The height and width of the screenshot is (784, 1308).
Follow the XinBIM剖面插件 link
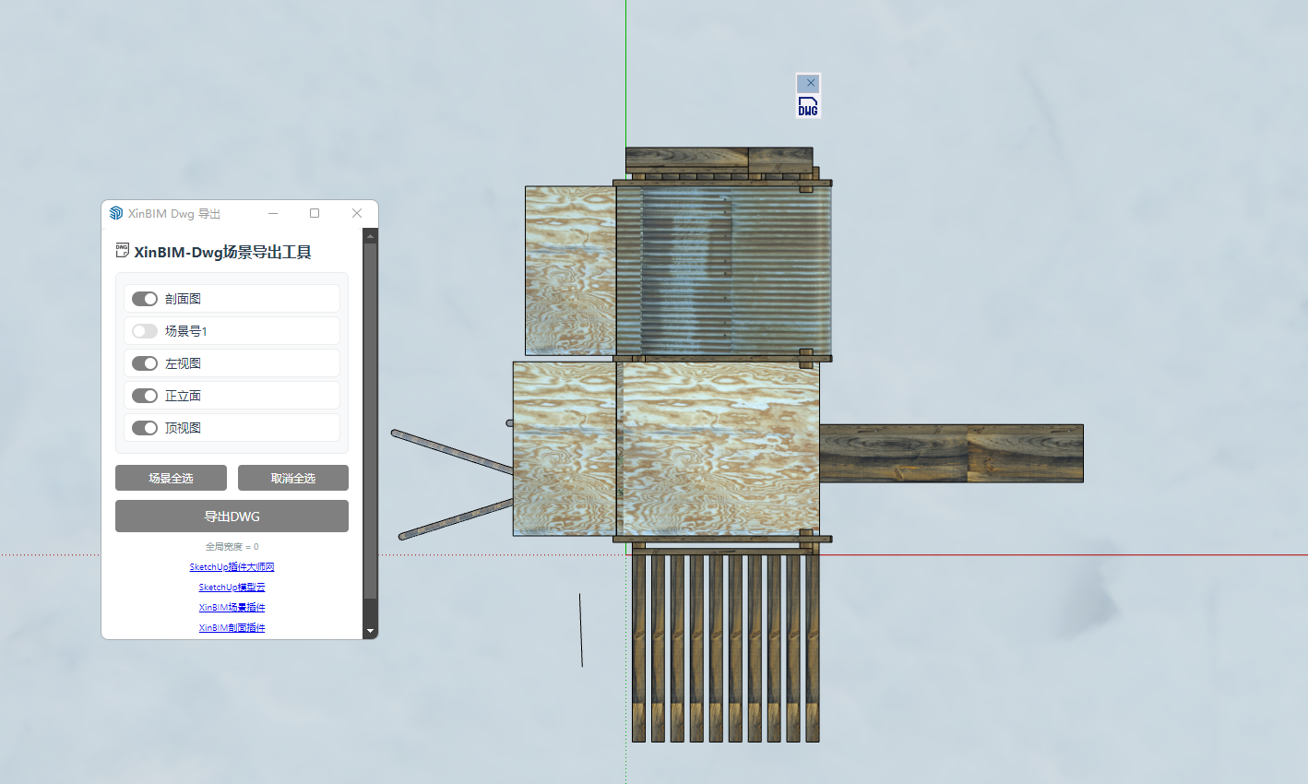(232, 628)
